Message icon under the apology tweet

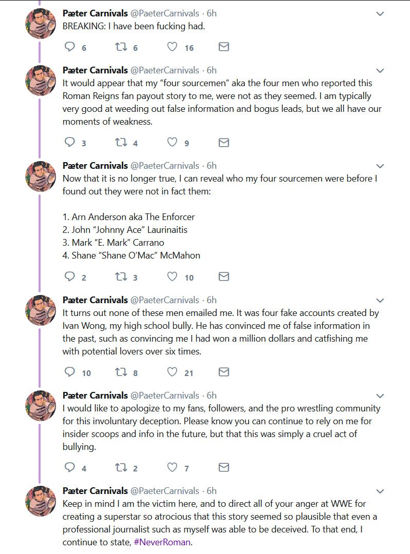click(223, 468)
